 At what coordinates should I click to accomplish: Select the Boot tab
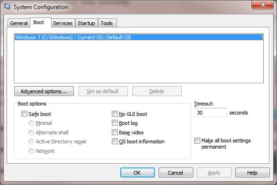[41, 23]
